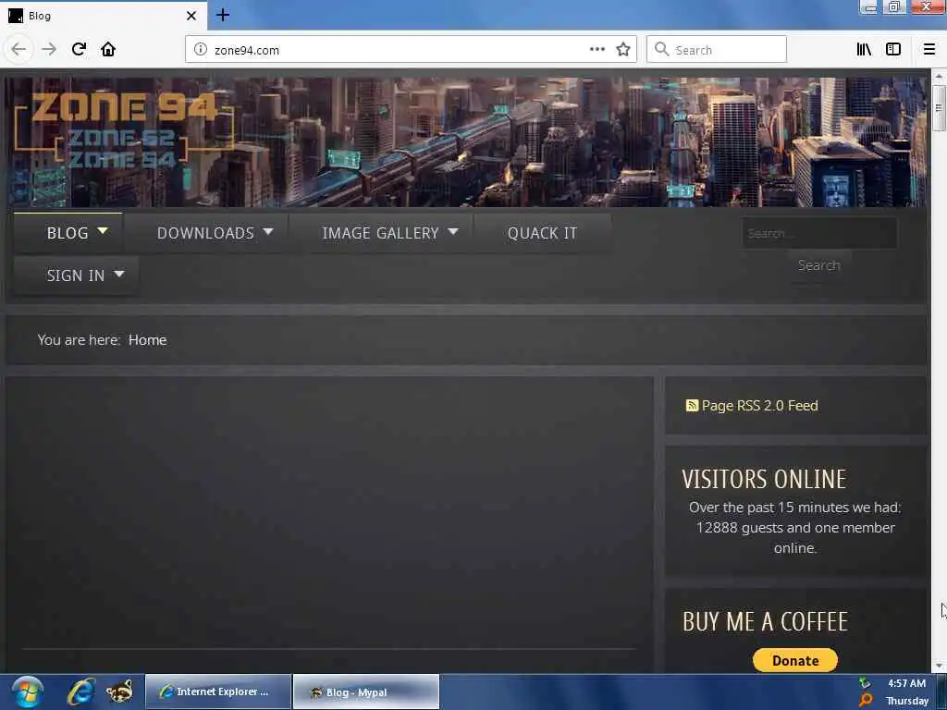Click the VISITORS ONLINE heading

tap(764, 480)
